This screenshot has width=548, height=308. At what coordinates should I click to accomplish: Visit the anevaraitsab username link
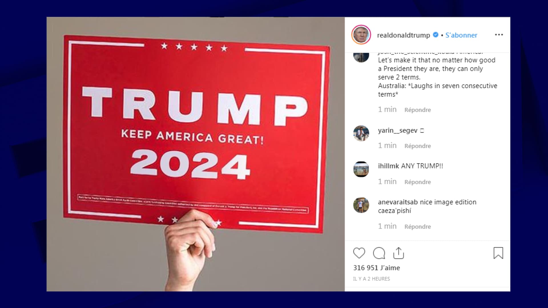tap(398, 202)
